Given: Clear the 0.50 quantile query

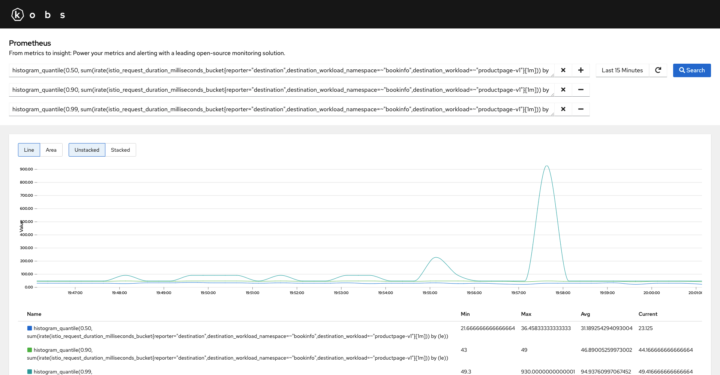Looking at the screenshot, I should [563, 70].
